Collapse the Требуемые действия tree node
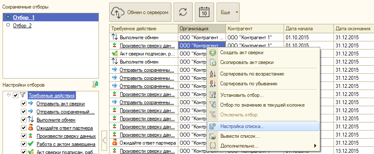This screenshot has width=374, height=154. pos(9,95)
